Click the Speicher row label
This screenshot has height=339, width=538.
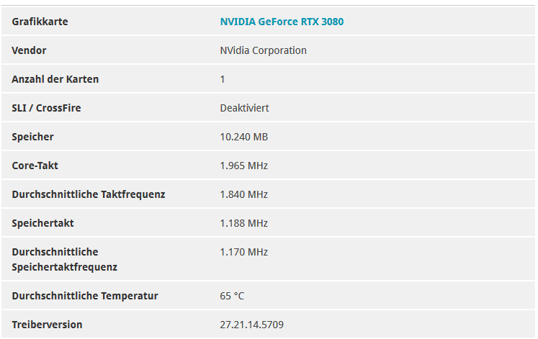coord(32,137)
